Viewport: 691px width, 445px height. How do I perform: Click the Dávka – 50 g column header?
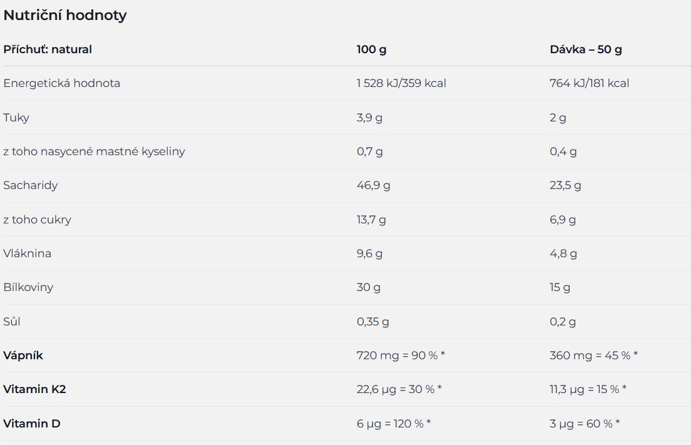pyautogui.click(x=586, y=50)
